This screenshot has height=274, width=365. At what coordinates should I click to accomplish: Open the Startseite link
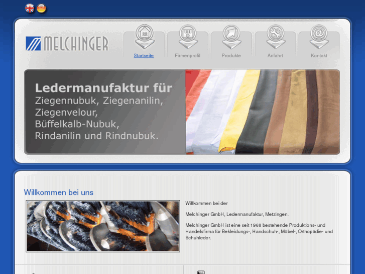click(x=144, y=56)
